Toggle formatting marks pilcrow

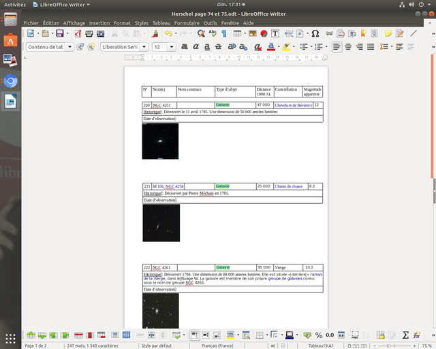pos(224,33)
